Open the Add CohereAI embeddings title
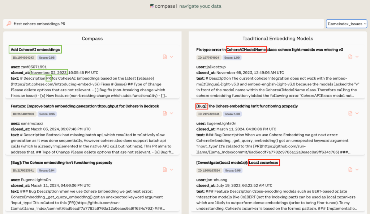The width and height of the screenshot is (370, 214). 35,49
